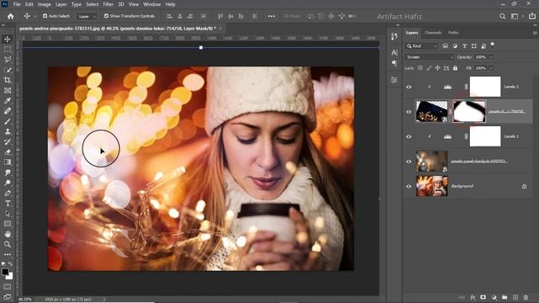
Task: Select the layer mask thumbnail of selected layer
Action: (469, 111)
